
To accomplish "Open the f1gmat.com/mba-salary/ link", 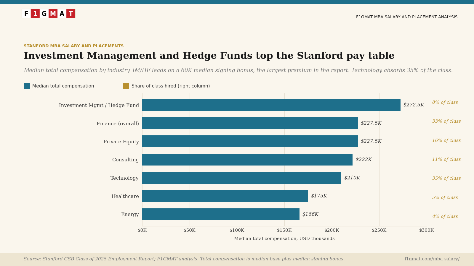I will coord(432,259).
